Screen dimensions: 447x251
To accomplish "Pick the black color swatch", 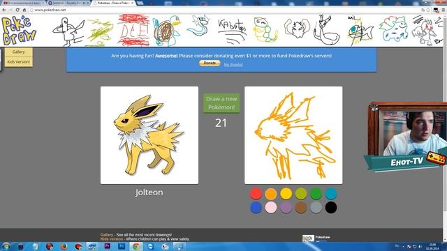I will (331, 208).
